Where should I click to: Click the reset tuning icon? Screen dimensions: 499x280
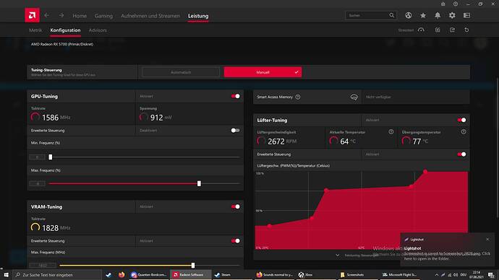tap(466, 30)
